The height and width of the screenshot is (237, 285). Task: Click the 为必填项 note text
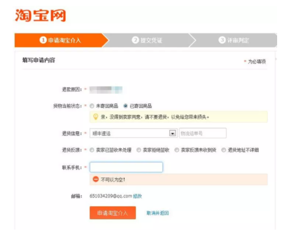click(x=257, y=61)
